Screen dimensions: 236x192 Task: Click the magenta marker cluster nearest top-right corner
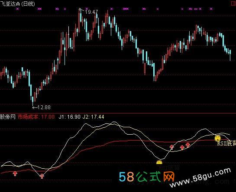point(211,9)
